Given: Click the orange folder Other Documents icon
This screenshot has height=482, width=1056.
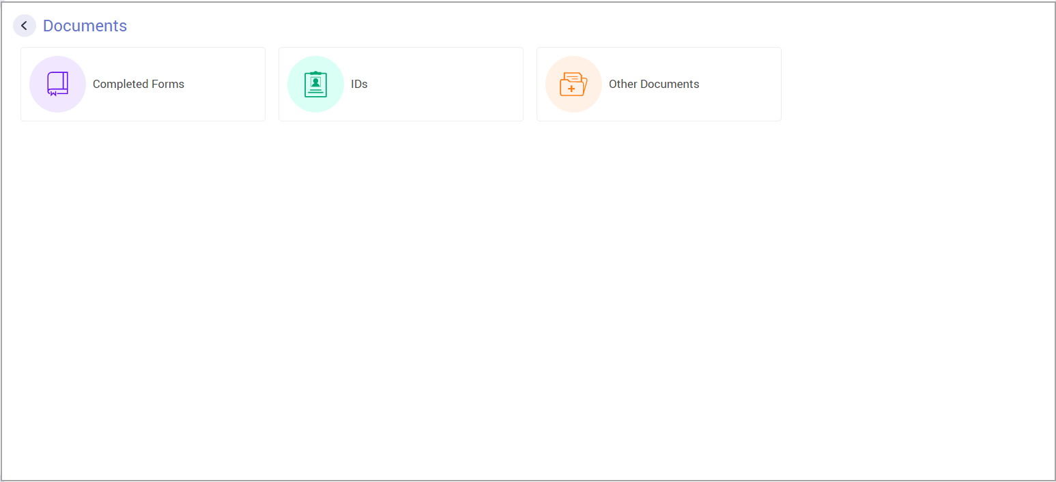Looking at the screenshot, I should point(573,84).
